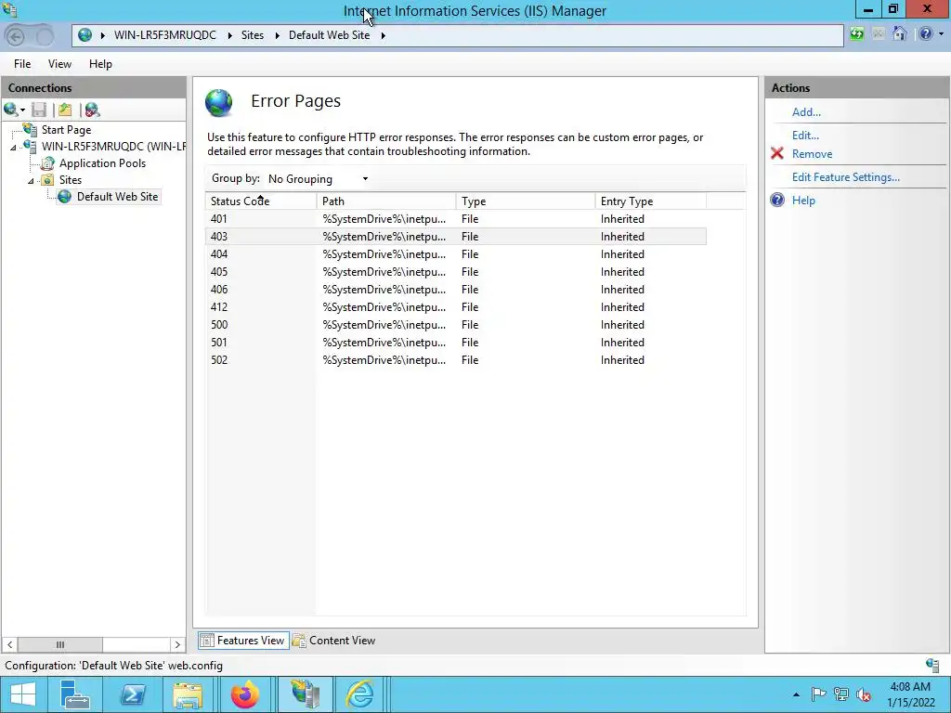Sort by the Path column header
951x713 pixels.
pos(385,201)
